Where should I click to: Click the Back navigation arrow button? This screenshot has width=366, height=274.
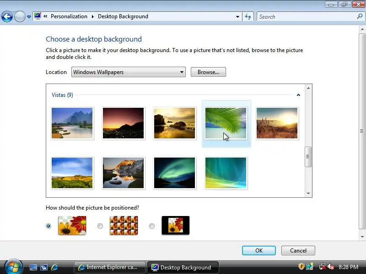[7, 17]
